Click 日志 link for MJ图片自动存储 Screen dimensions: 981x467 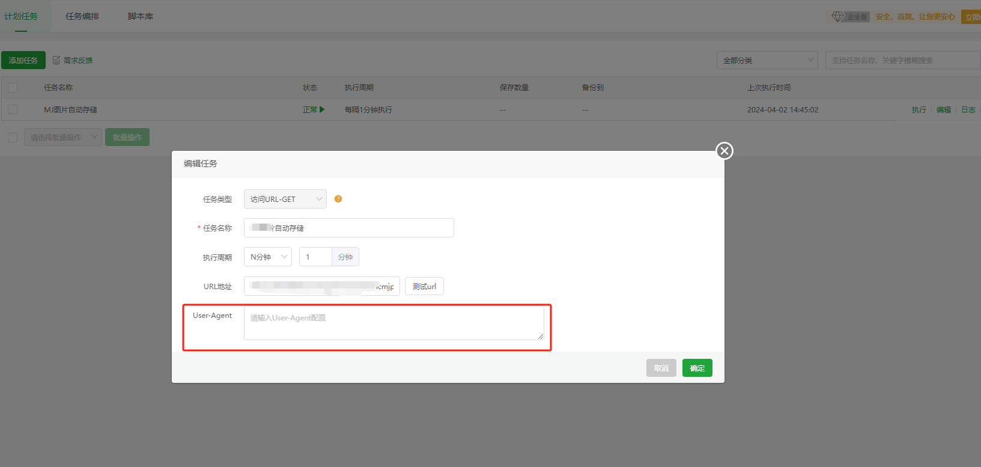(x=968, y=109)
